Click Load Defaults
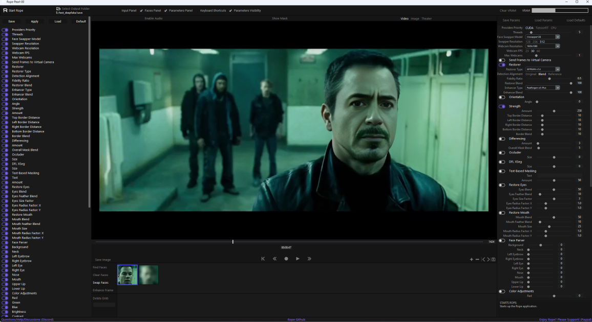This screenshot has height=322, width=592. [576, 20]
